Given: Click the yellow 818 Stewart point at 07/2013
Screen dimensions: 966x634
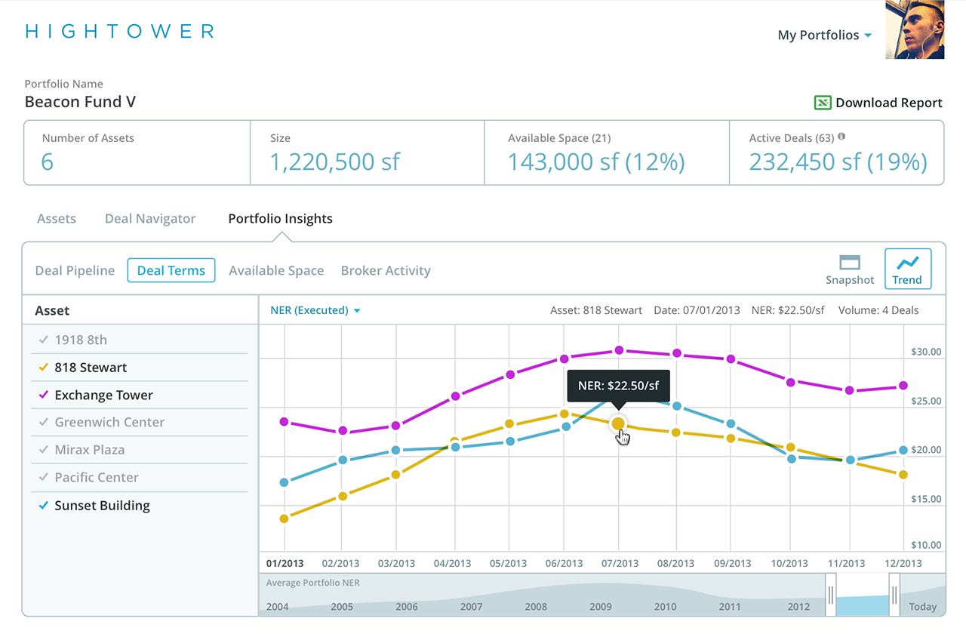Looking at the screenshot, I should click(619, 423).
